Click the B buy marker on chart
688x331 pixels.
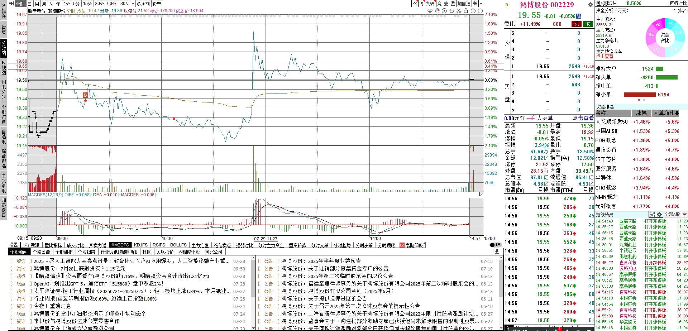click(x=85, y=95)
